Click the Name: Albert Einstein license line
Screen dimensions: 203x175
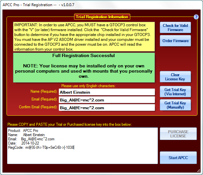[x=26, y=135]
